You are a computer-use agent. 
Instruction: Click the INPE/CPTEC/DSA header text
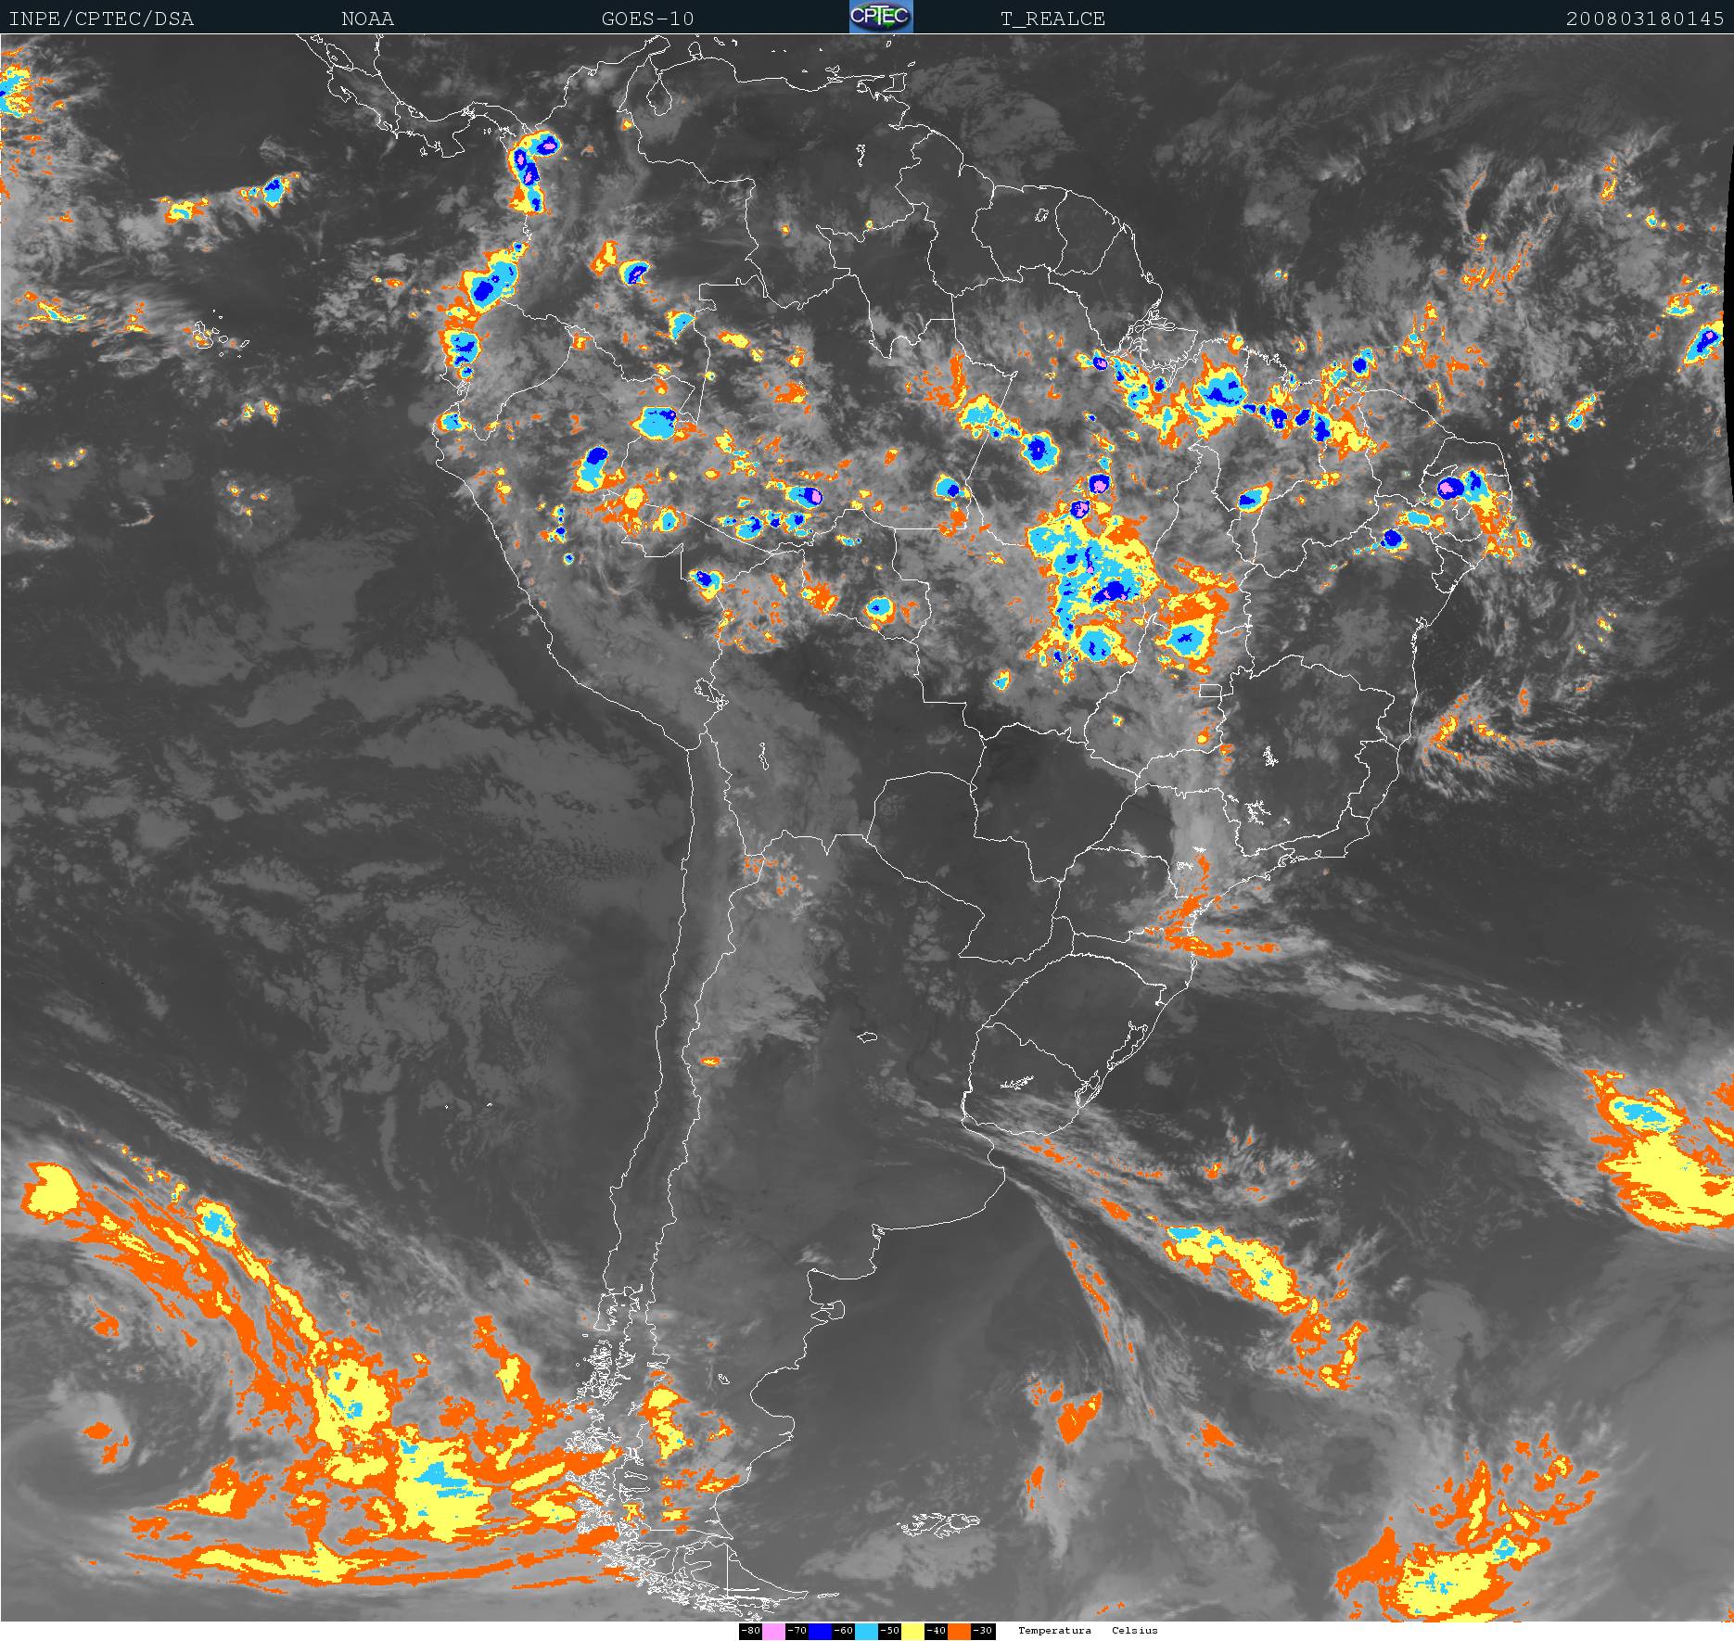pyautogui.click(x=101, y=19)
